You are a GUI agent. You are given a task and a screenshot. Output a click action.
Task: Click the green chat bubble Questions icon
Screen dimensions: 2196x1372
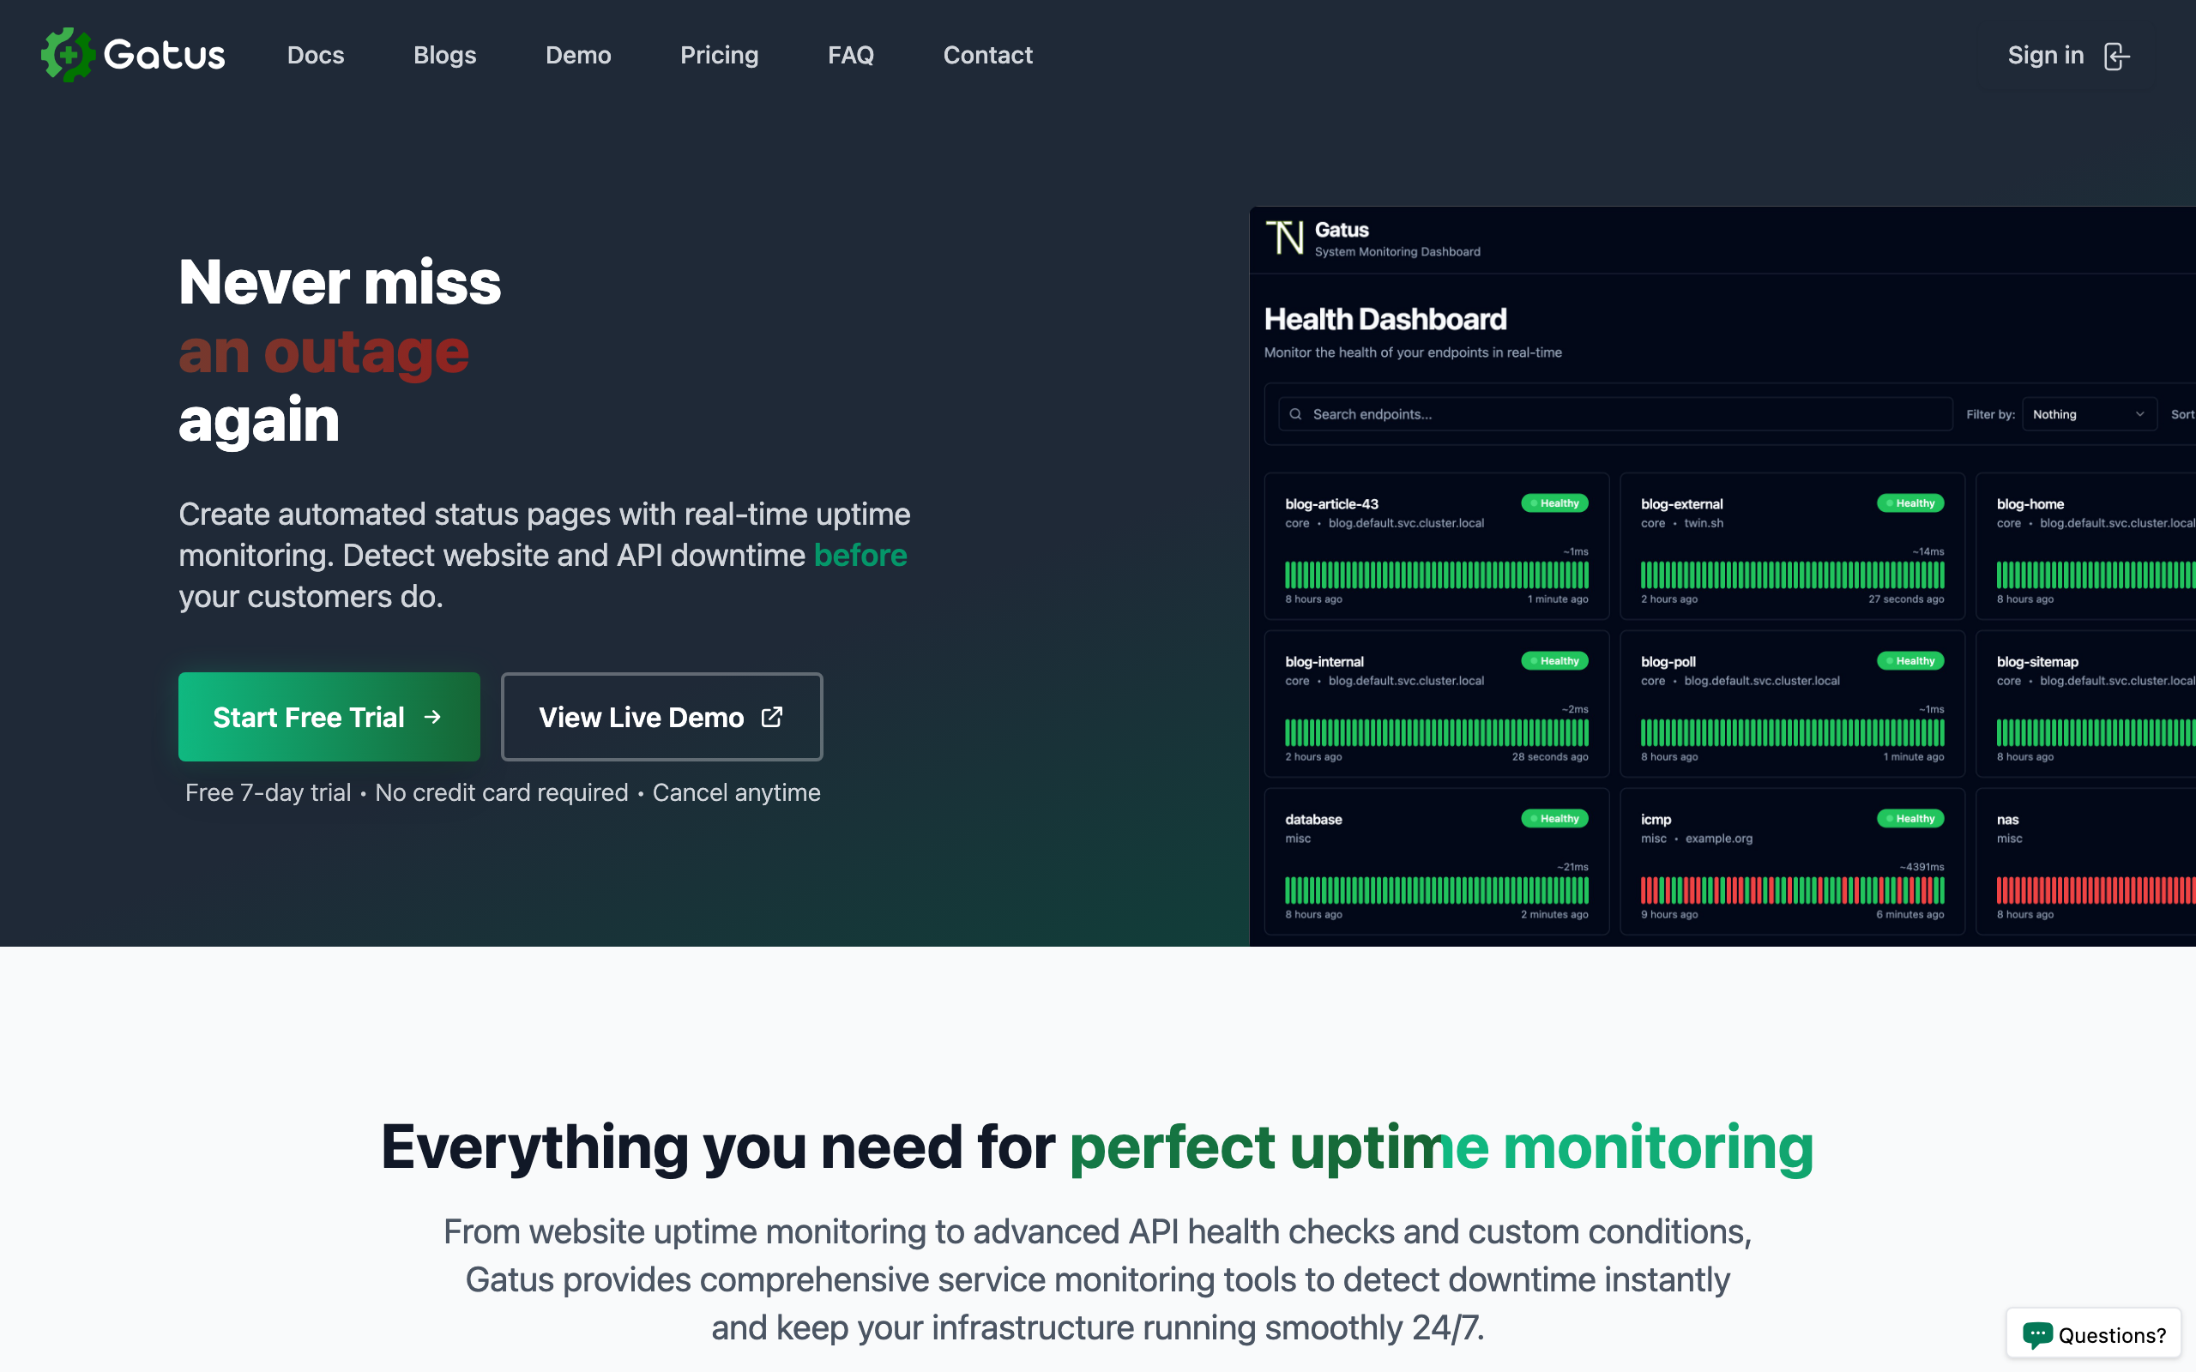2036,1334
